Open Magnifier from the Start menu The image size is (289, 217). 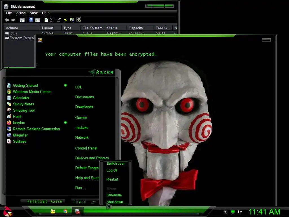click(20, 135)
